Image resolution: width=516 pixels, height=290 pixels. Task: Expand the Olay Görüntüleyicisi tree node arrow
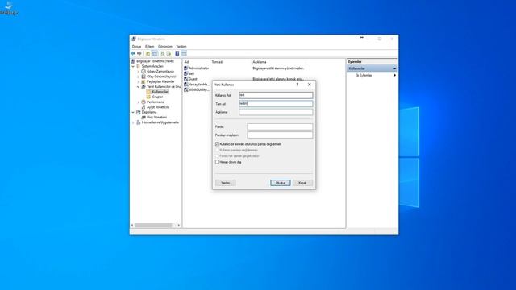139,77
